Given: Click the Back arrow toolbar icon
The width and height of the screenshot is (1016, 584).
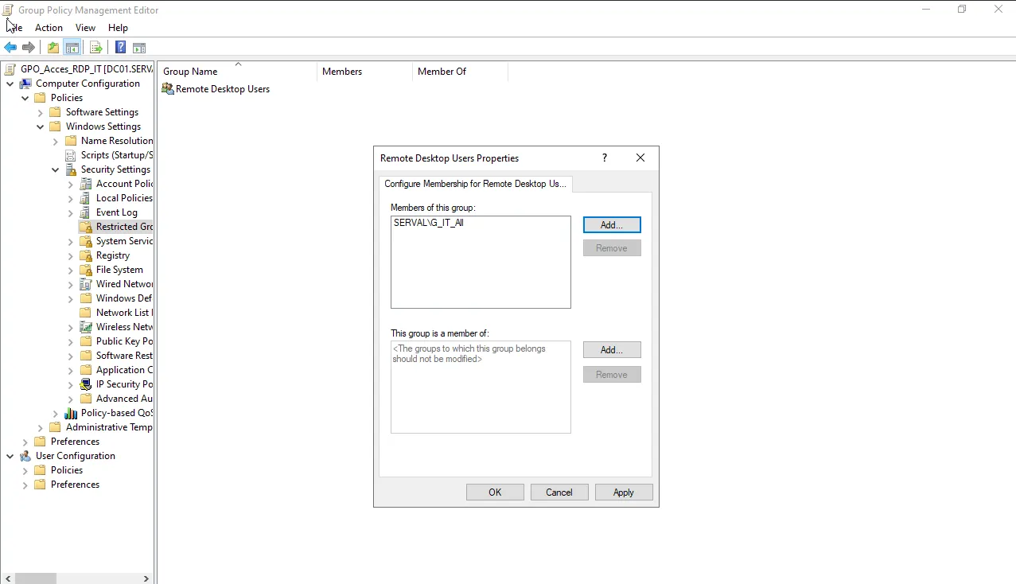Looking at the screenshot, I should (x=10, y=48).
